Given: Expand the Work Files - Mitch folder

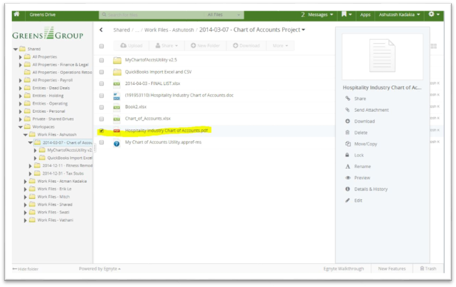Looking at the screenshot, I should pos(26,197).
